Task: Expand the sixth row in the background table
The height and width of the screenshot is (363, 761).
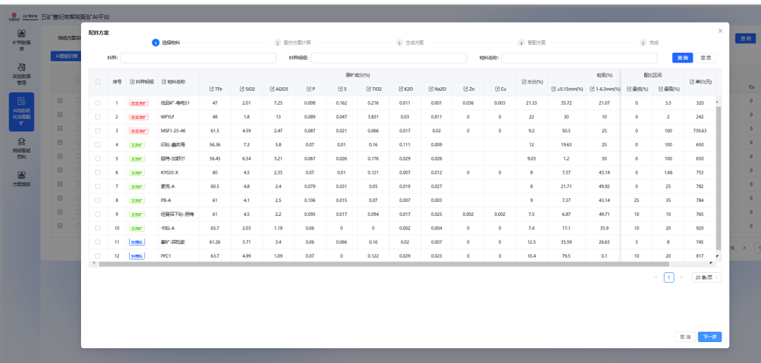Action: click(60, 170)
